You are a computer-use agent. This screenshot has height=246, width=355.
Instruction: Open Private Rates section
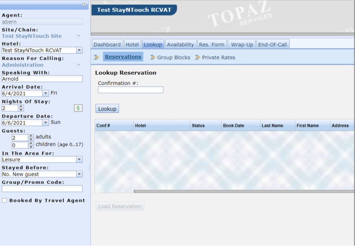click(x=218, y=57)
